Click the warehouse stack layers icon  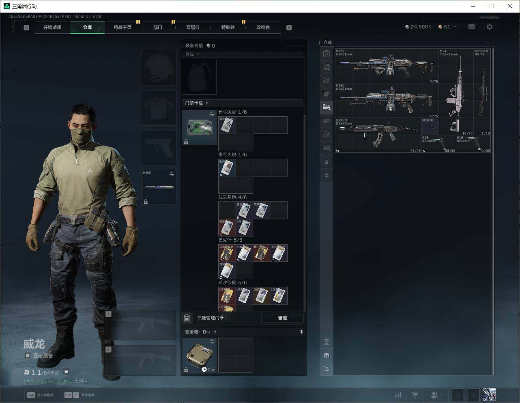(x=327, y=355)
